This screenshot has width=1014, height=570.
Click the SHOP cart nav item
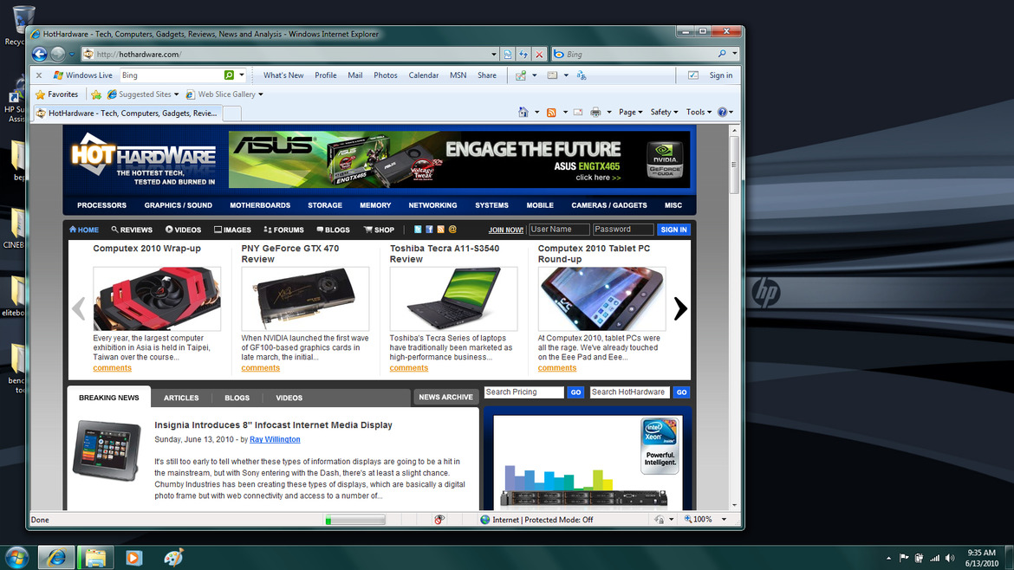tap(379, 230)
